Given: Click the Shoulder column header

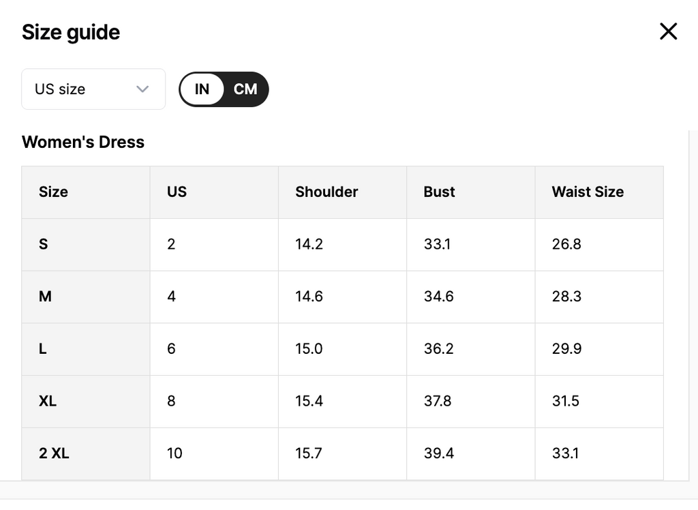Looking at the screenshot, I should click(327, 192).
